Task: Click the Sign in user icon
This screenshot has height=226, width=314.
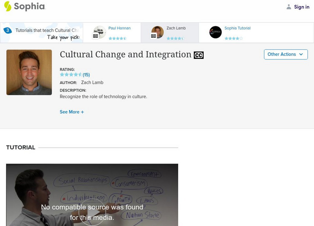Action: [x=289, y=7]
